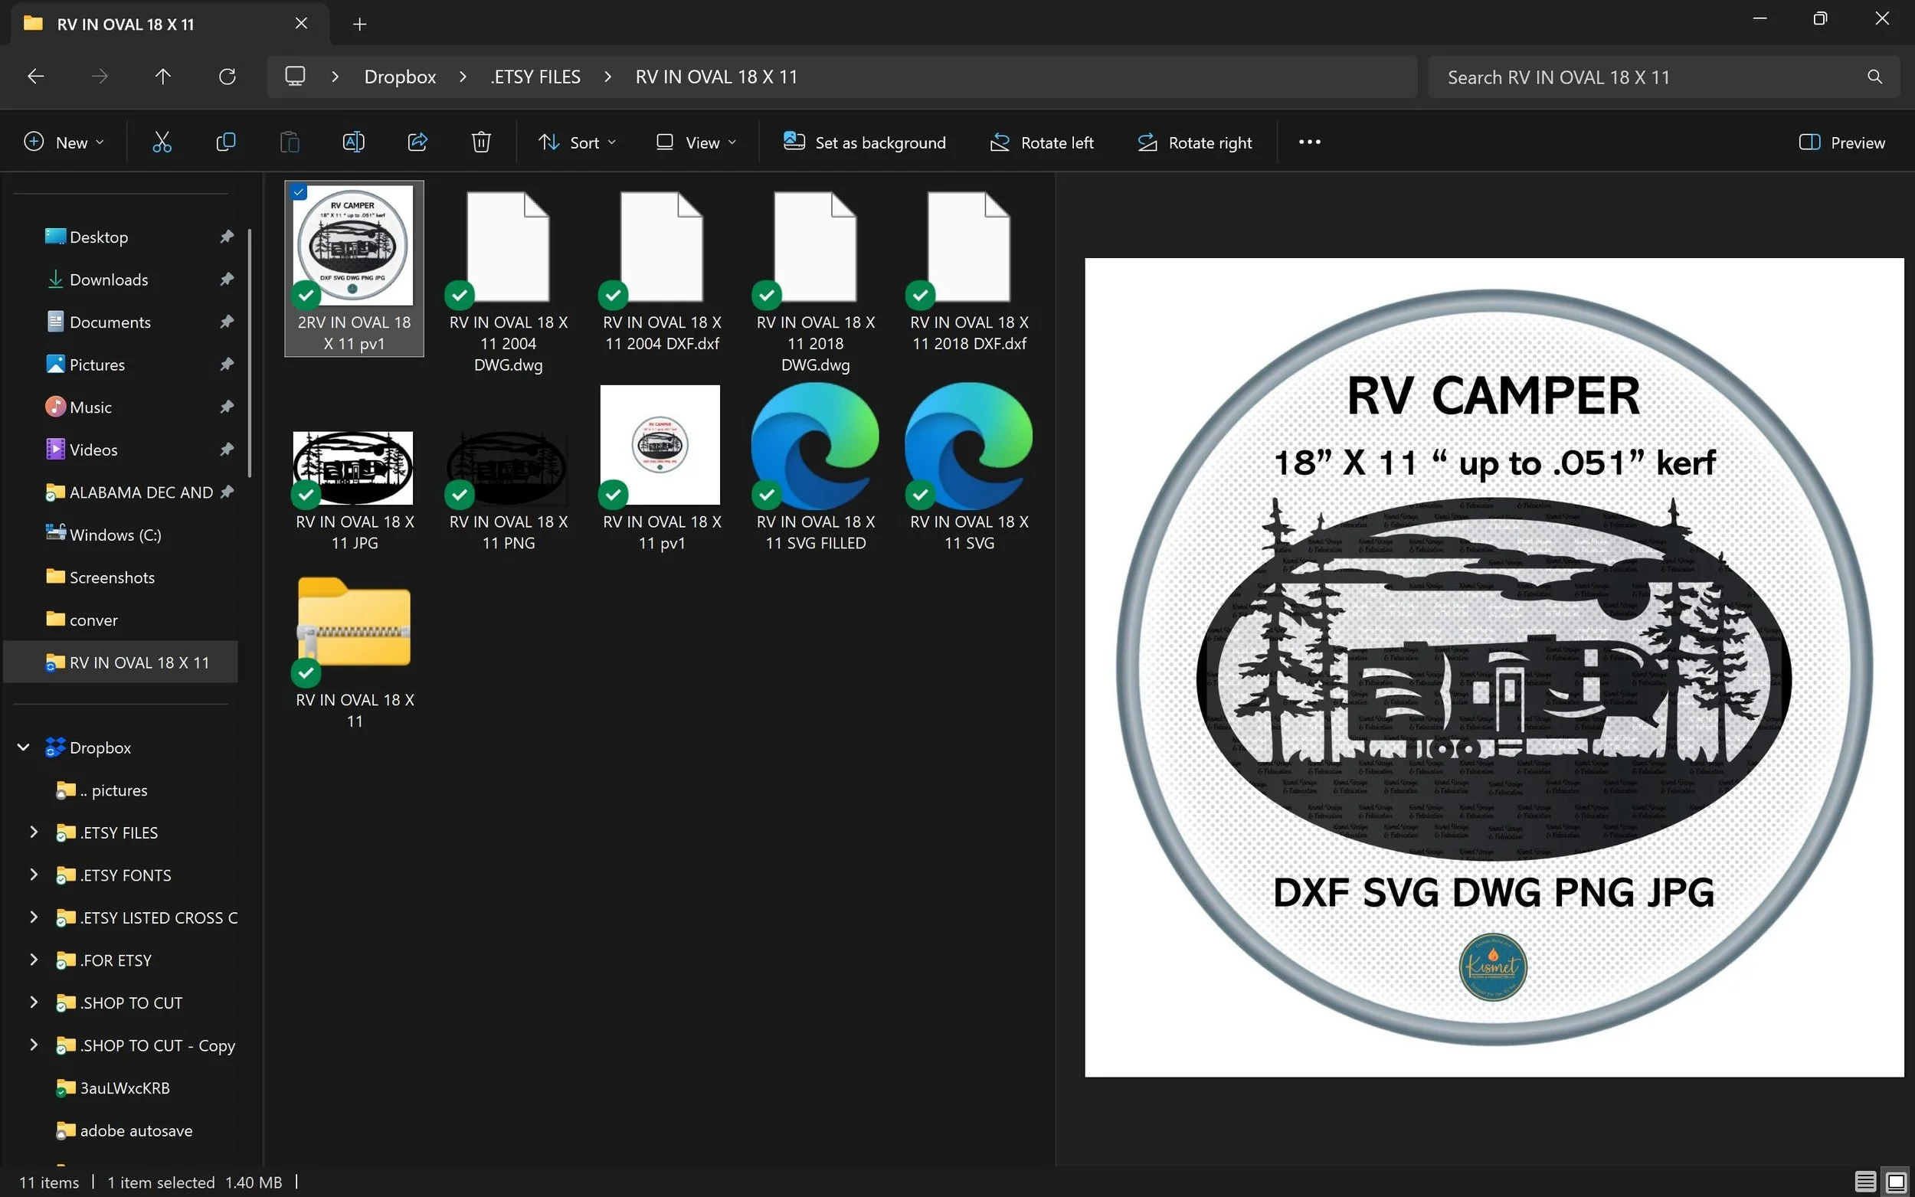
Task: Open the See more ellipsis menu
Action: (x=1309, y=142)
